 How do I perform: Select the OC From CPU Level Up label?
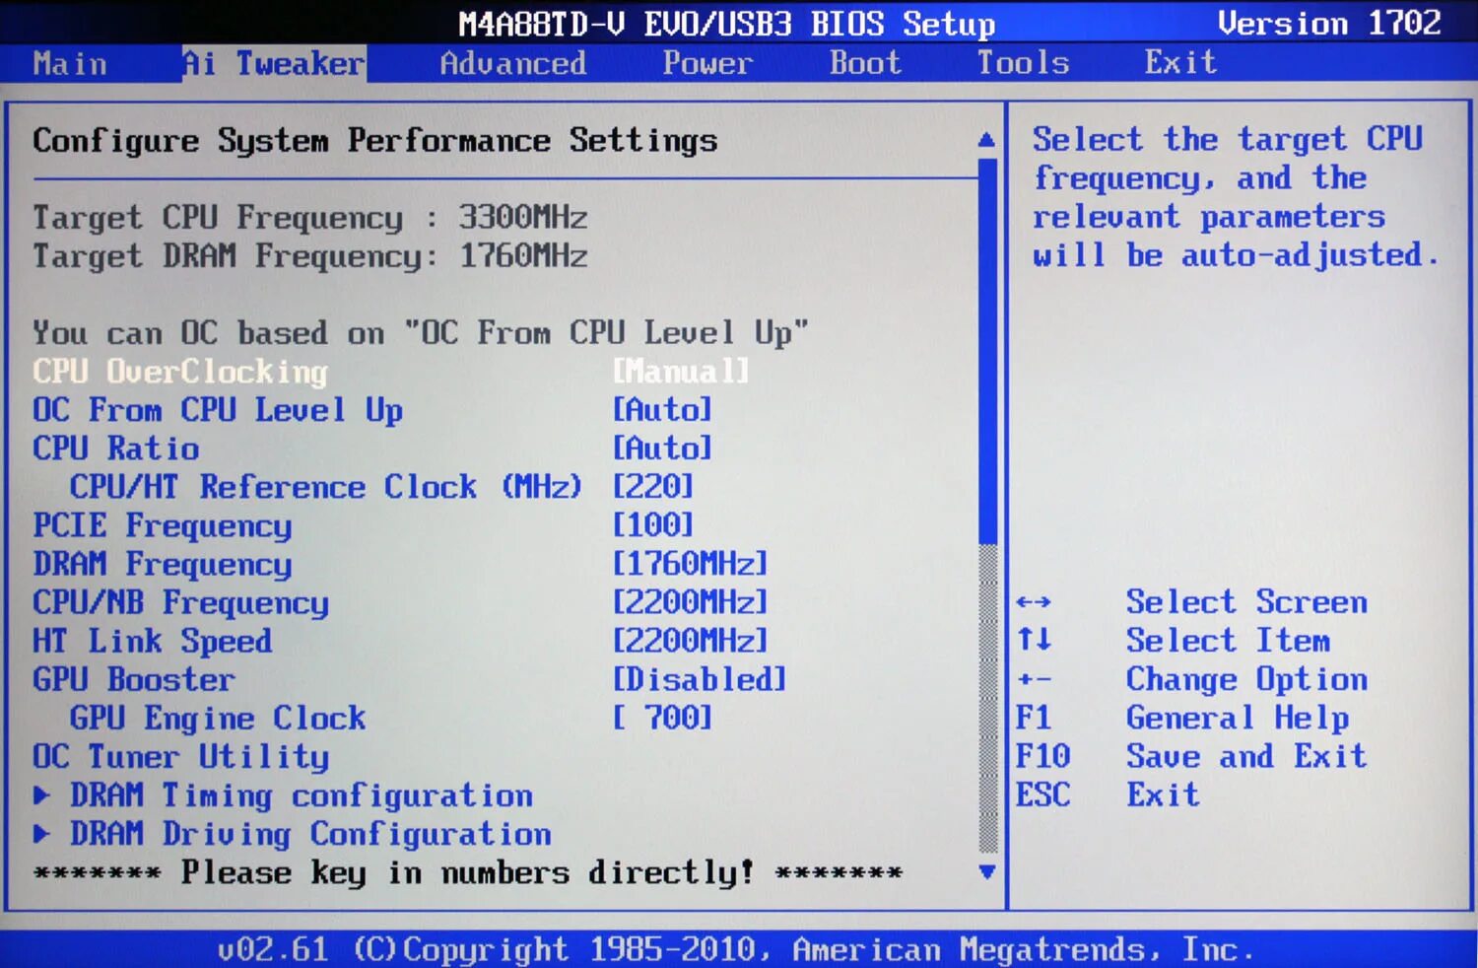point(218,410)
